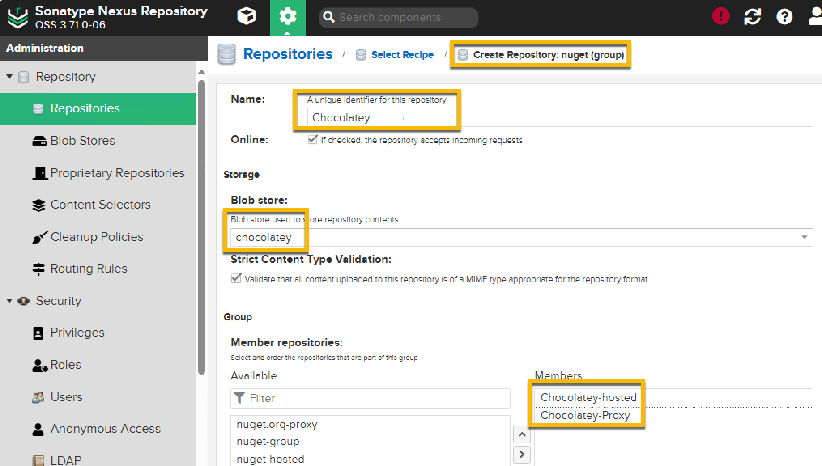Click the Select Recipe breadcrumb icon

click(x=361, y=55)
